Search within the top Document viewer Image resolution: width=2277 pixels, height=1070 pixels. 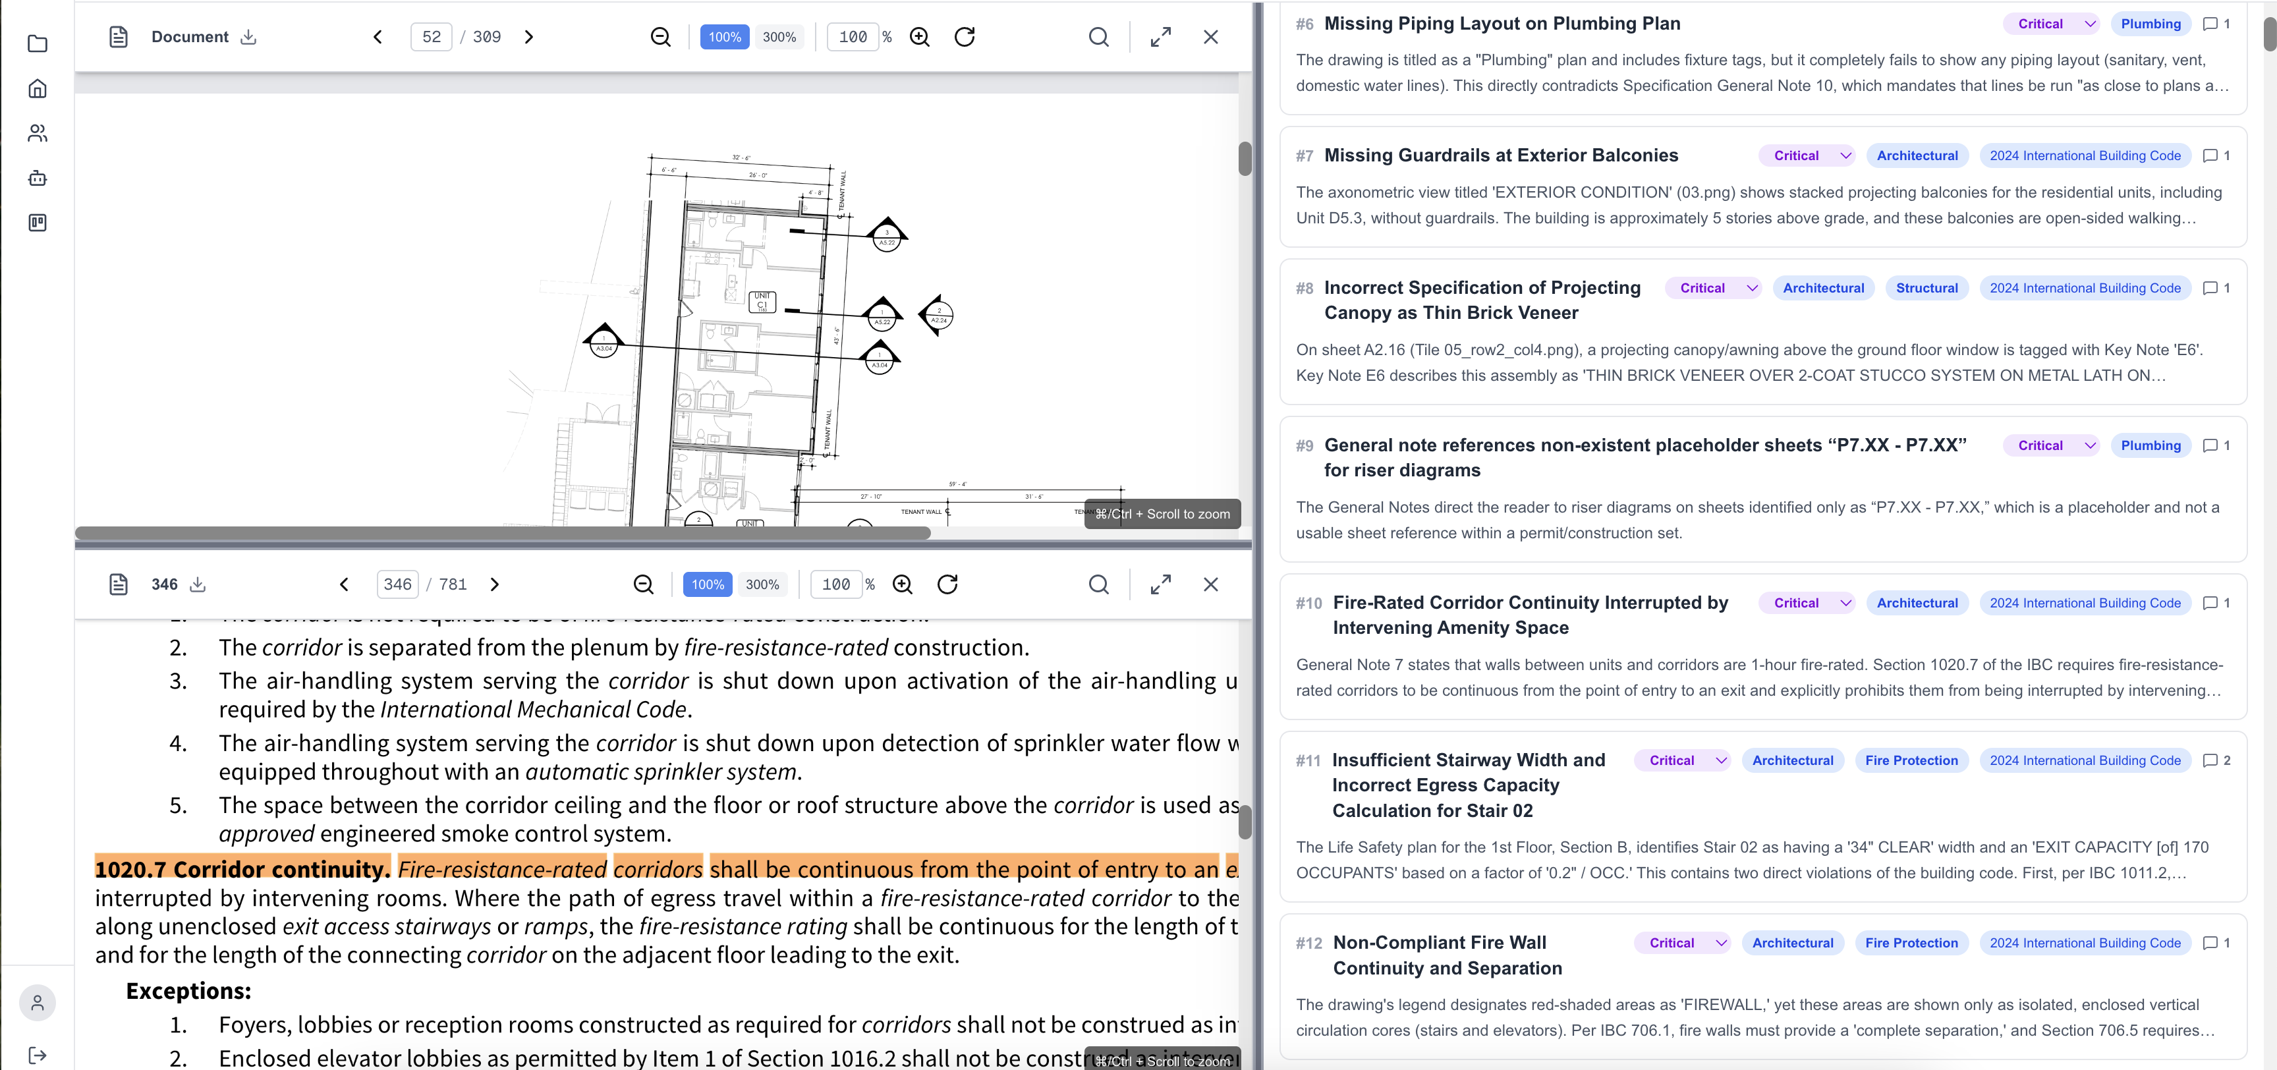click(1098, 37)
